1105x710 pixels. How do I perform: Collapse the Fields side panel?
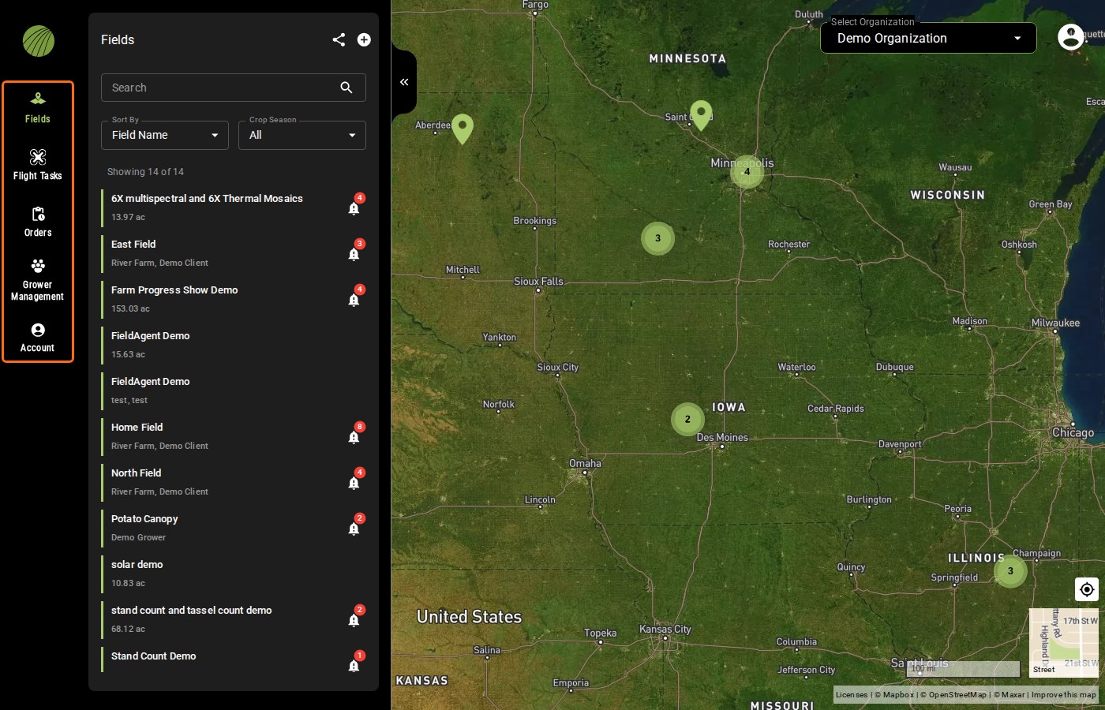(404, 82)
